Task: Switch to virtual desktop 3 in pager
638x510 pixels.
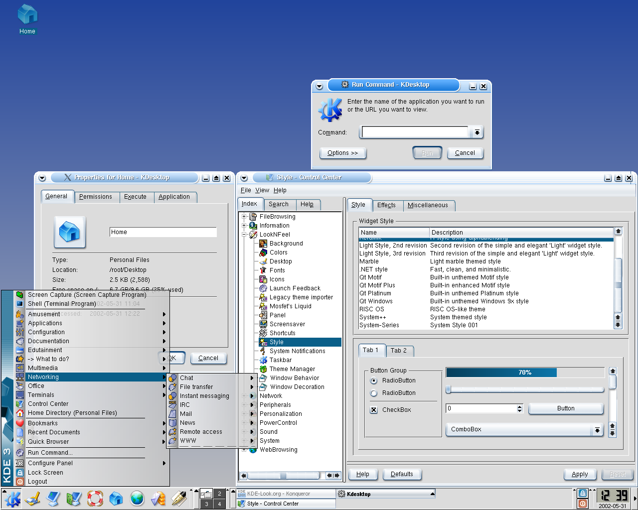Action: [x=206, y=504]
